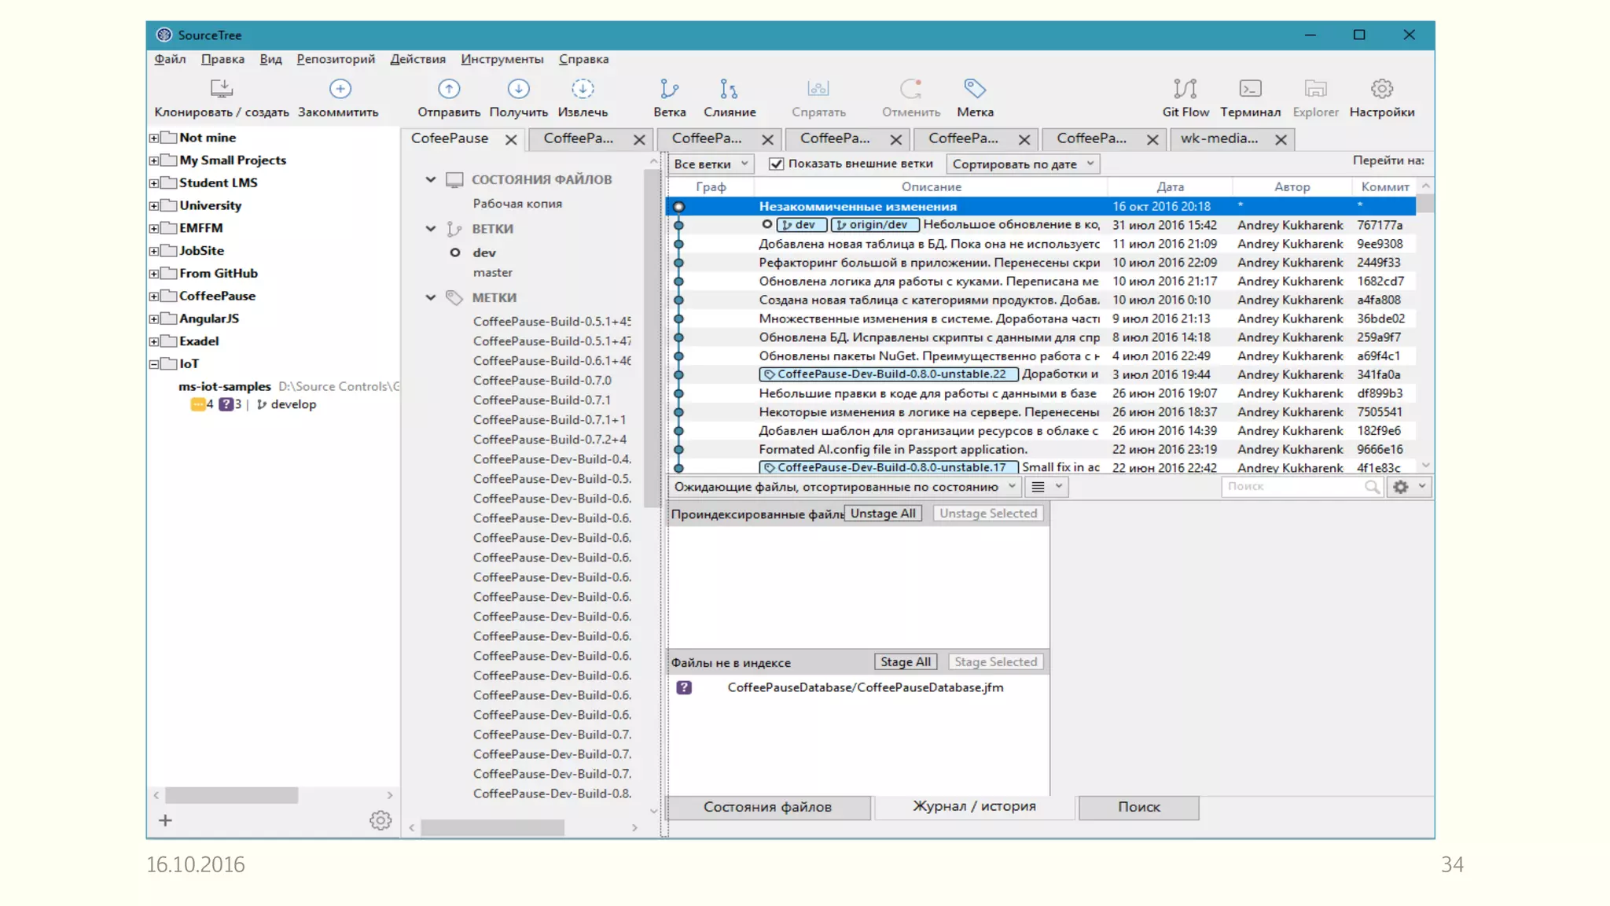Open the Ветка (branch) tool
Viewport: 1610px width, 906px height.
(669, 89)
